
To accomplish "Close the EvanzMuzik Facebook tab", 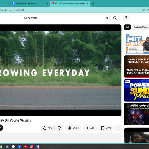I will pos(48,3).
